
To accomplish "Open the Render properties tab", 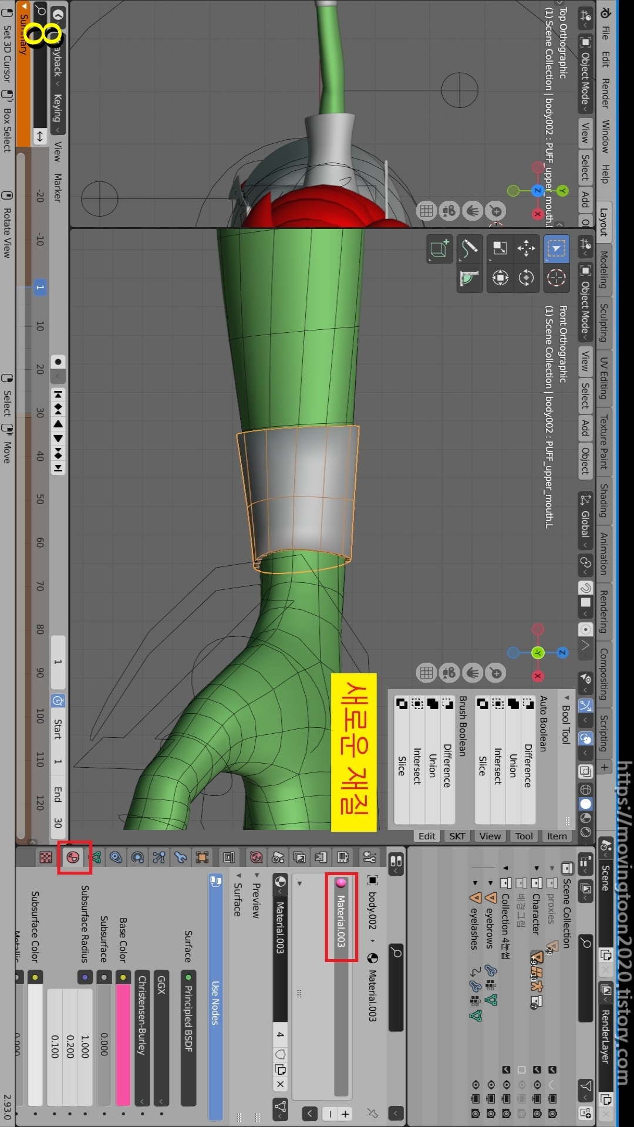I will [x=343, y=858].
